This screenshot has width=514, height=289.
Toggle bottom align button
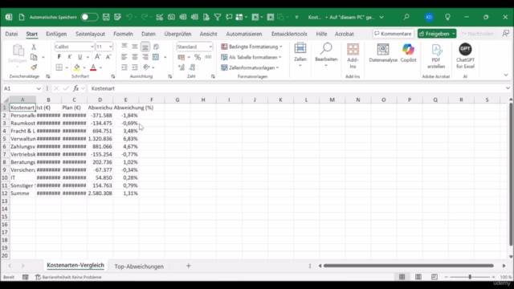145,47
